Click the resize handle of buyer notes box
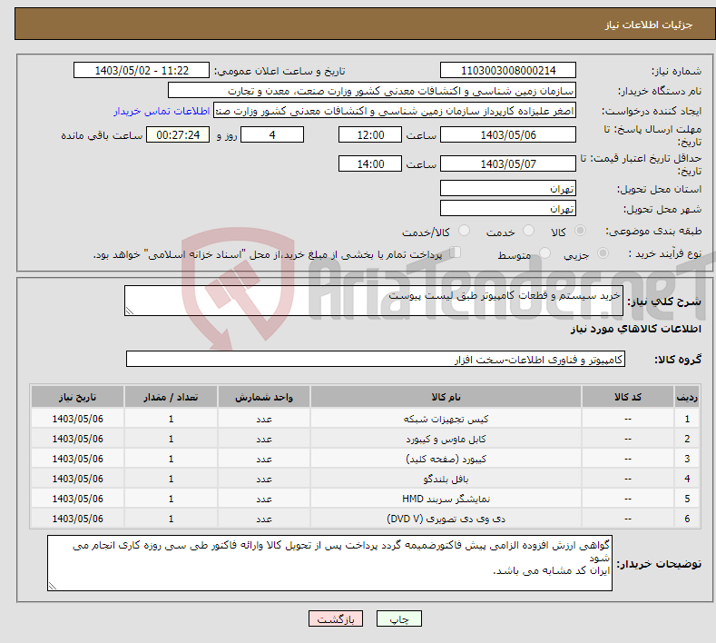This screenshot has width=716, height=643. [53, 586]
